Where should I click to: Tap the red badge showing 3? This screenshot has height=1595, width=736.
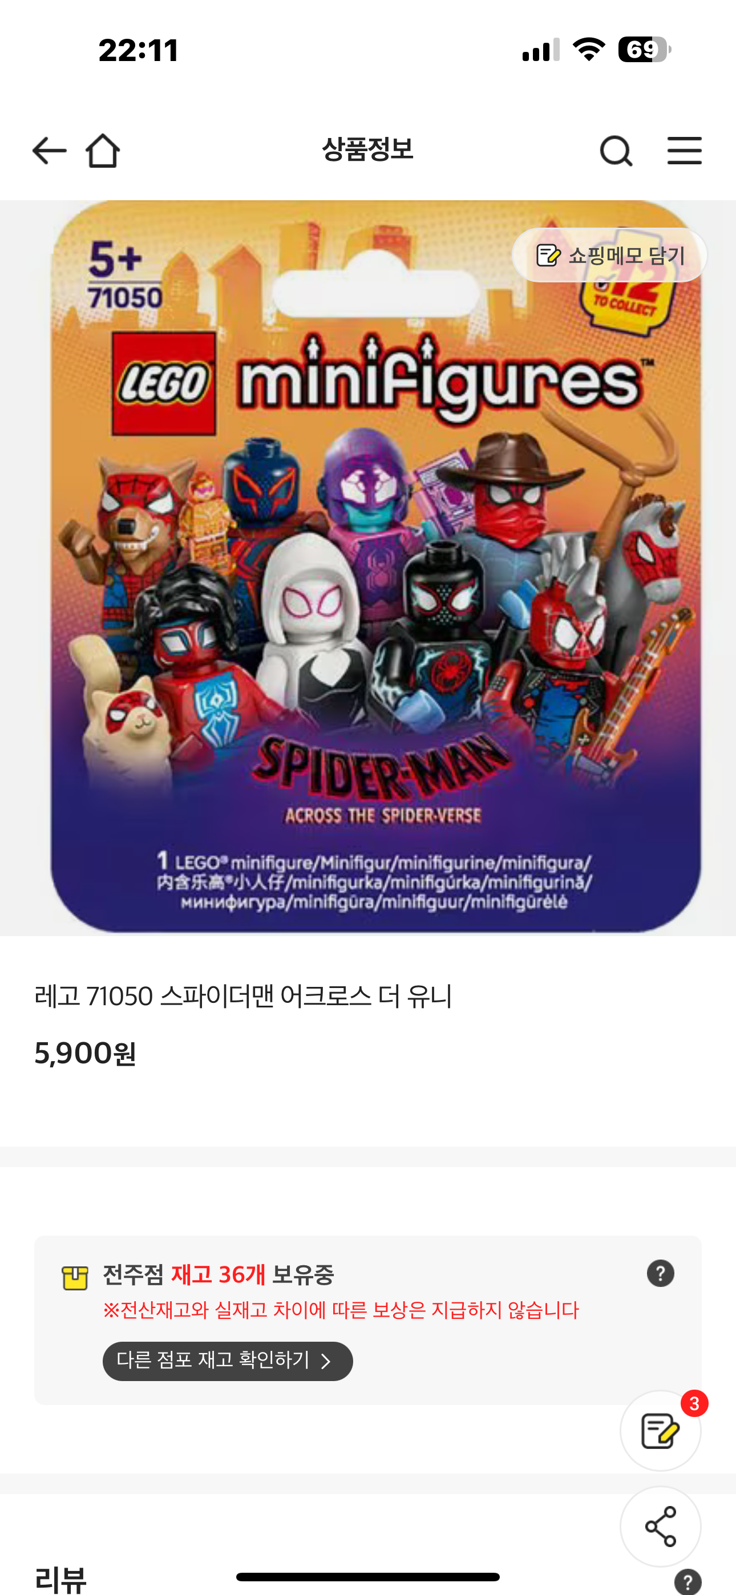point(694,1404)
